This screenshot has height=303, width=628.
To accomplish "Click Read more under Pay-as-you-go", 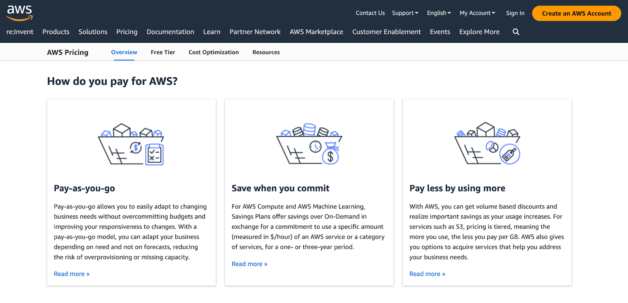I will (x=71, y=274).
